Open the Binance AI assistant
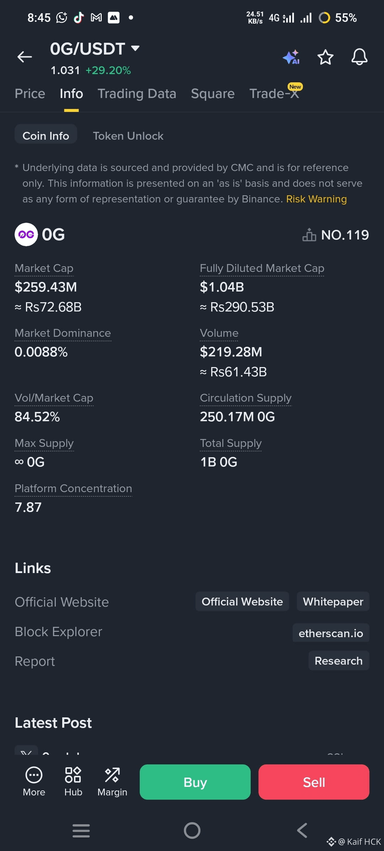The height and width of the screenshot is (851, 384). point(291,57)
